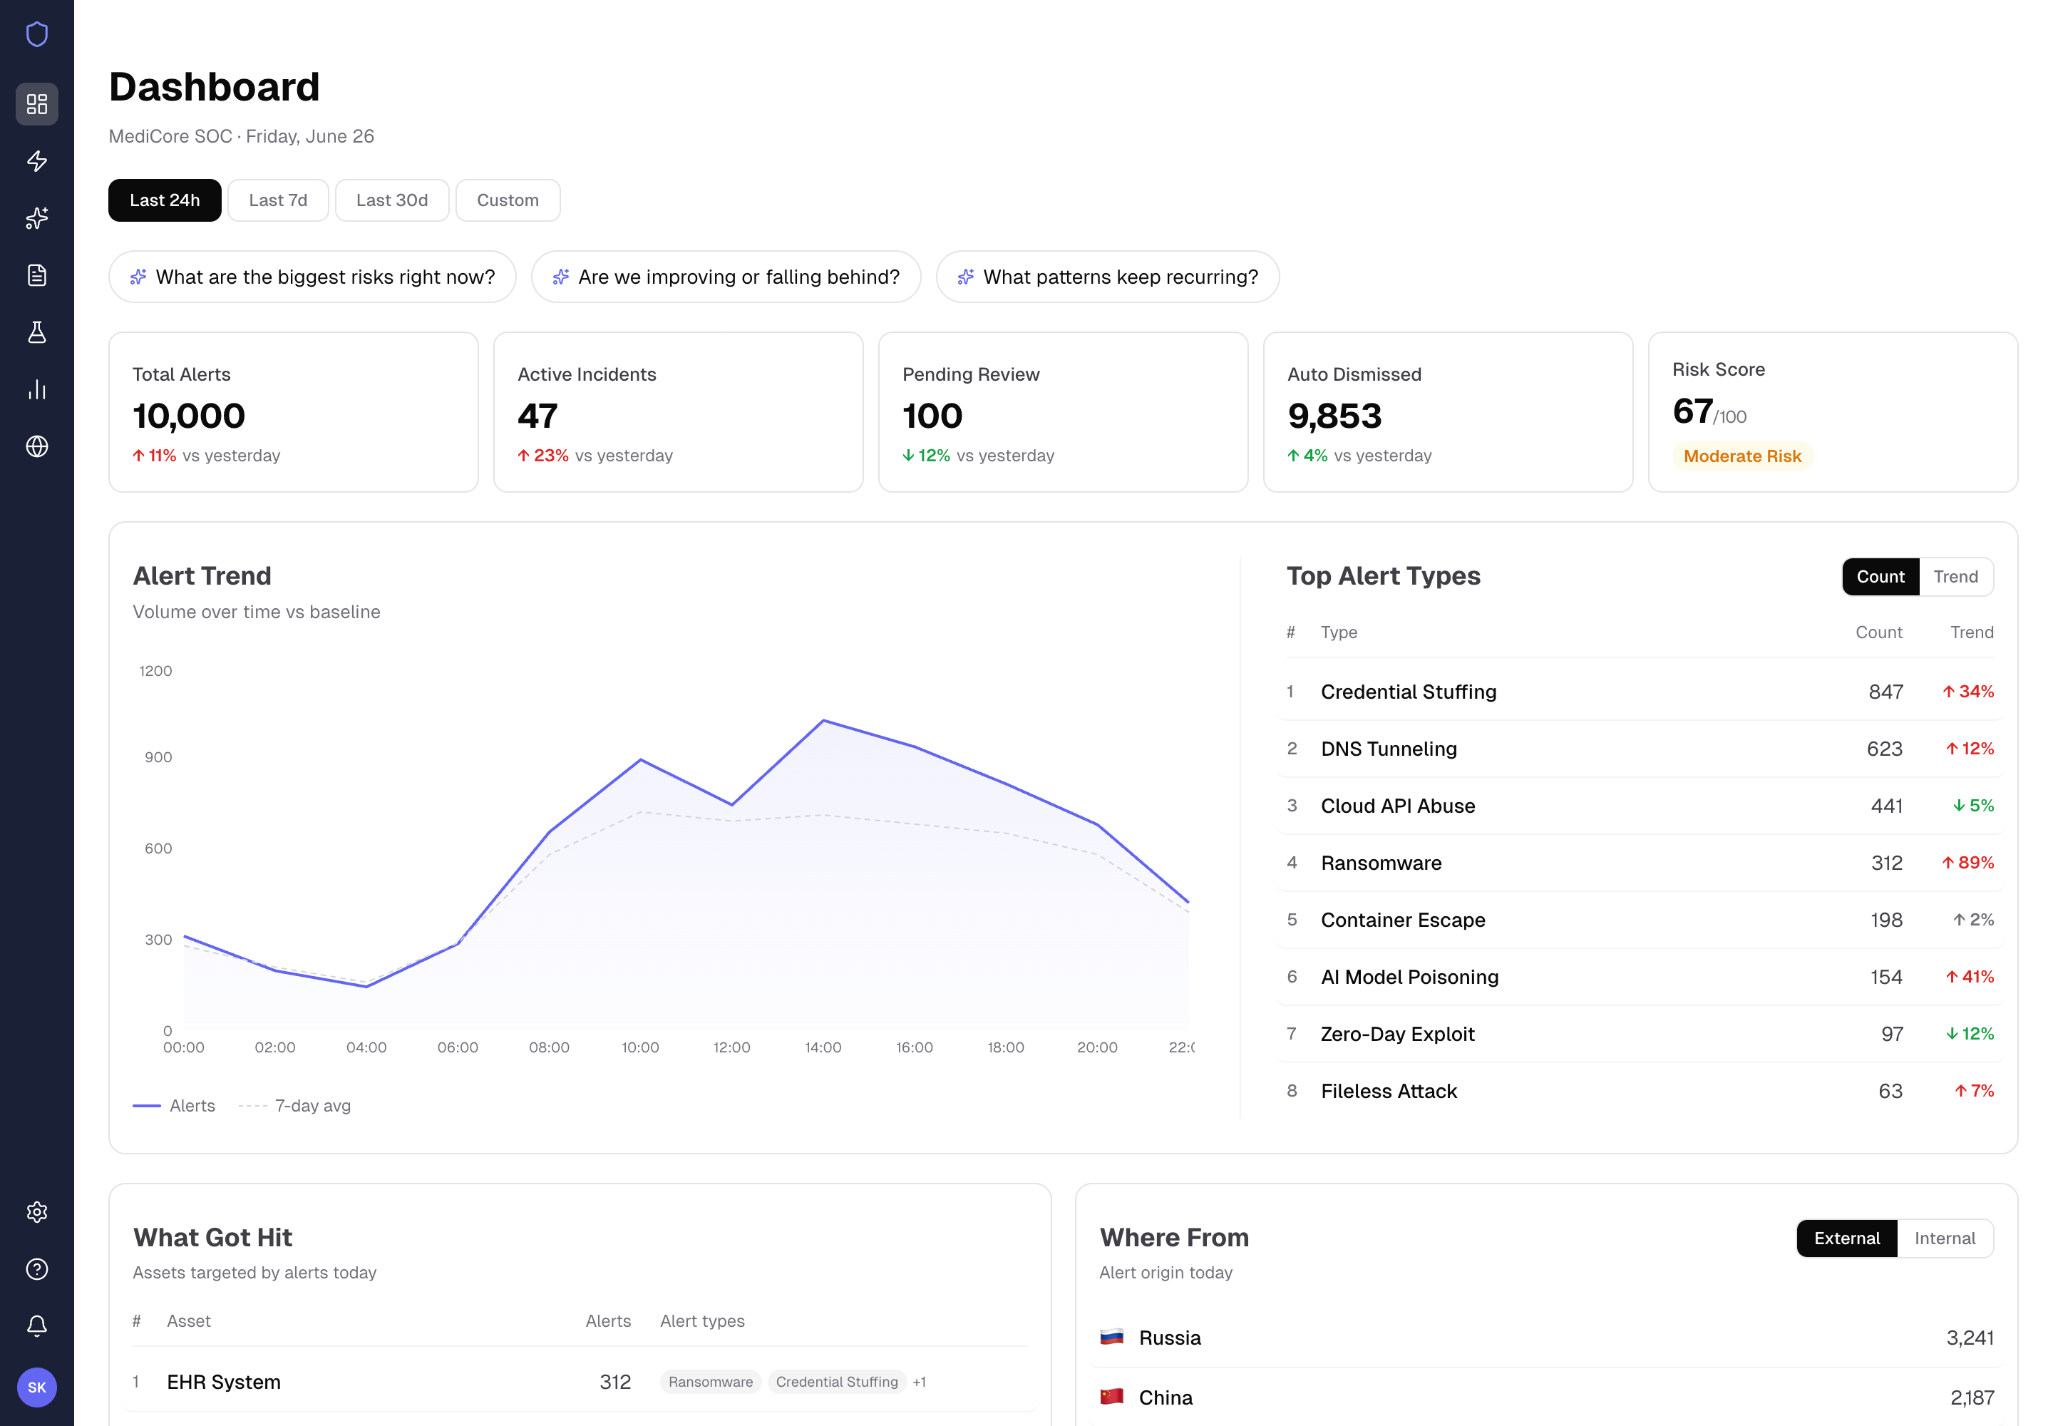The image size is (2053, 1426).
Task: Select the Last 30d time range
Action: 391,200
